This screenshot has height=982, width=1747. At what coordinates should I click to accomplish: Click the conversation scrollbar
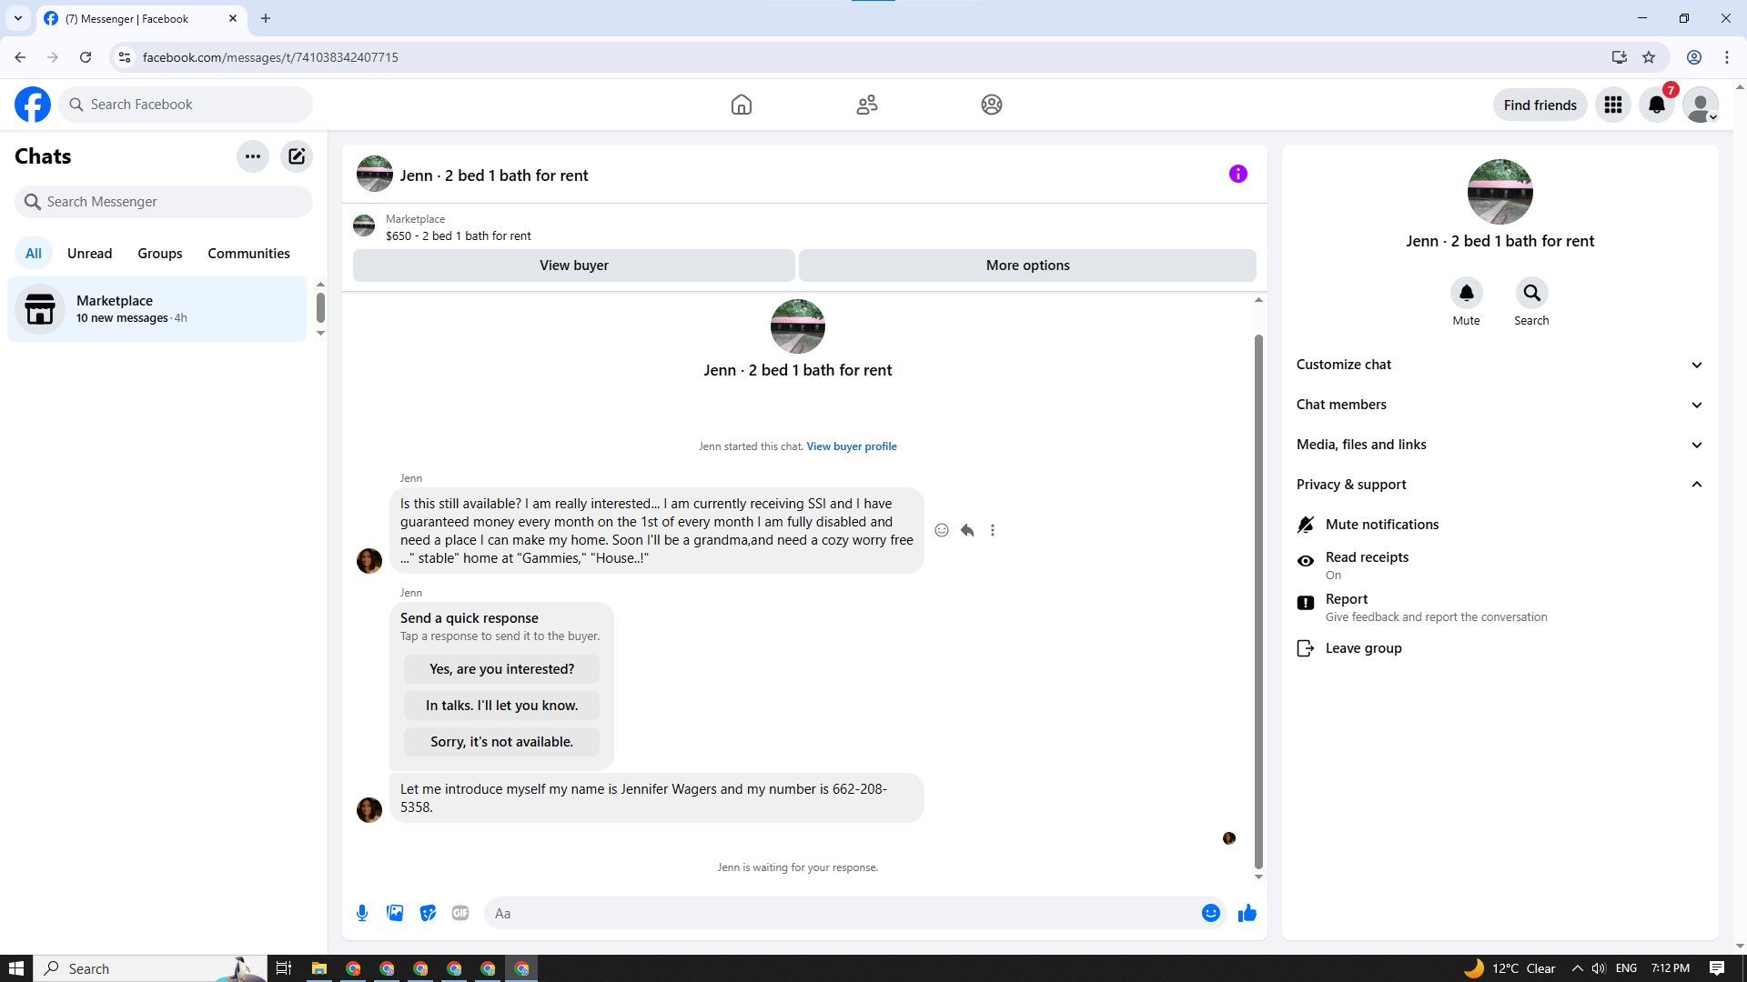tap(1258, 600)
